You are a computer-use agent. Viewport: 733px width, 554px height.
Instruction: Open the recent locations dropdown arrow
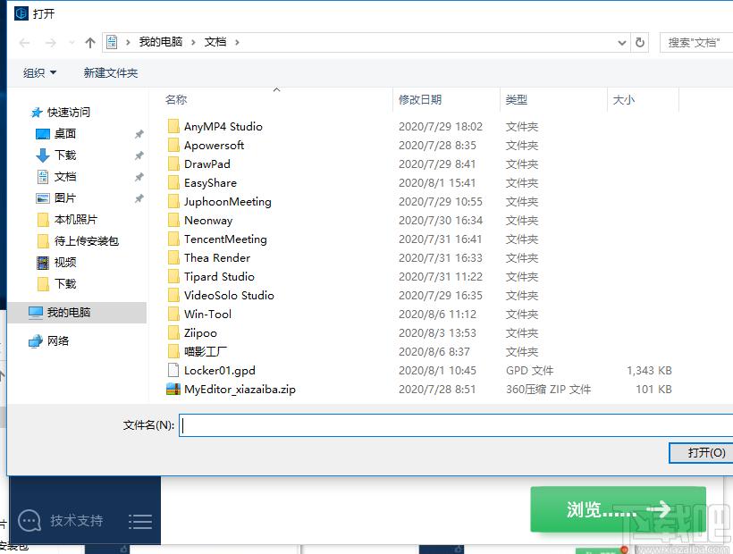[72, 43]
